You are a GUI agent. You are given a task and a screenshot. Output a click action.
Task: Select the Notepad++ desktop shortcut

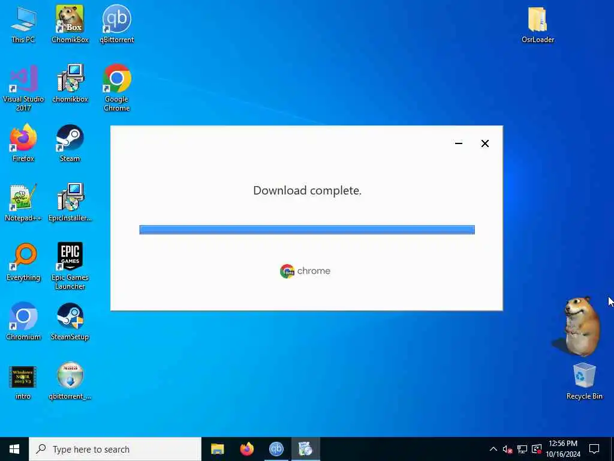pos(23,202)
